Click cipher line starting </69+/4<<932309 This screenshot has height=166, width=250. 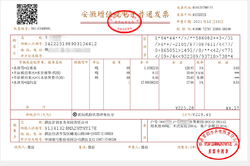[x=194, y=56]
